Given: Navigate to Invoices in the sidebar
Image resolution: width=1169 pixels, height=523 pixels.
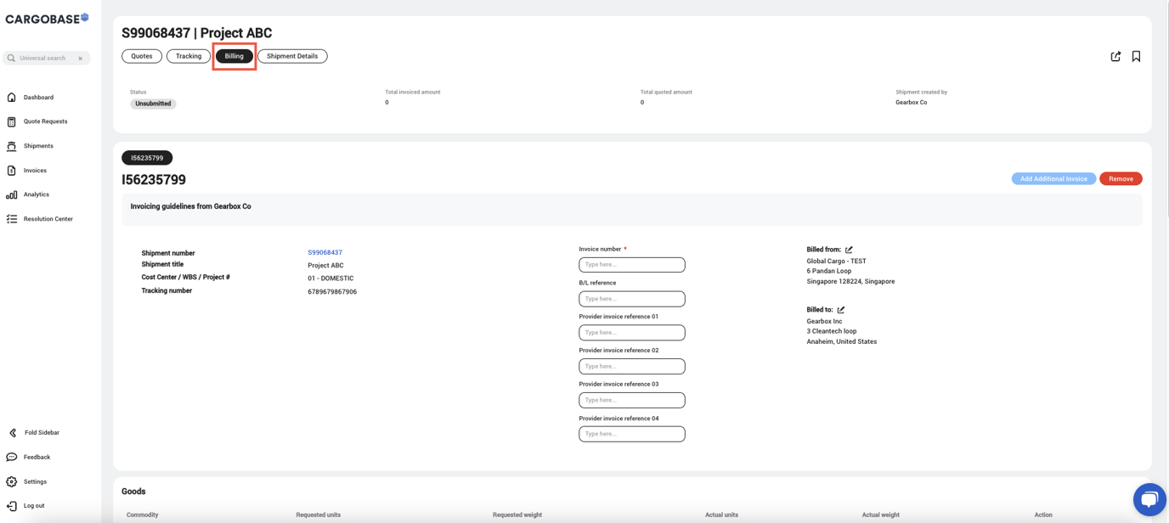Looking at the screenshot, I should coord(35,170).
